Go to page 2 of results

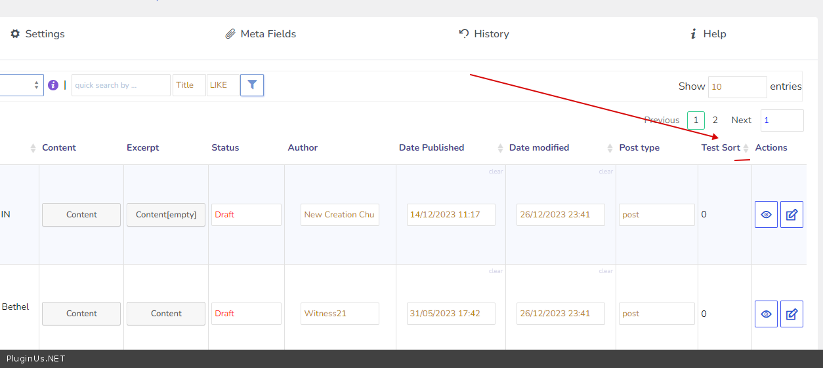pyautogui.click(x=715, y=120)
